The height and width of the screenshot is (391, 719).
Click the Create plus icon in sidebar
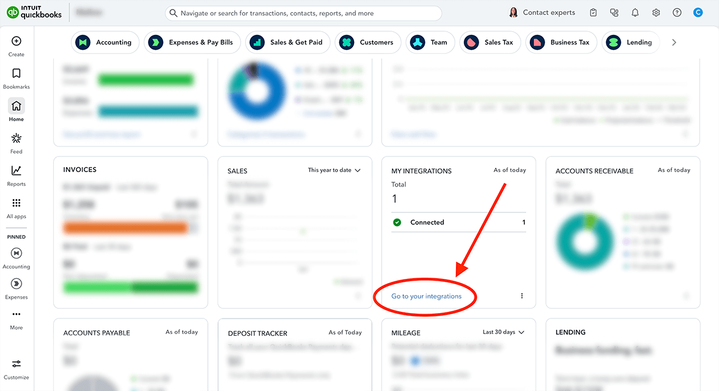click(16, 41)
